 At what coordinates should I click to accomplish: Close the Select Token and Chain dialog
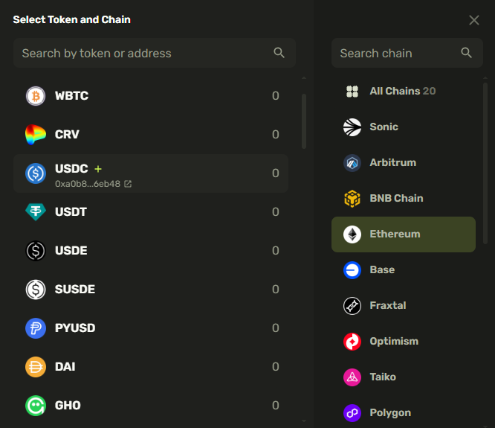coord(474,20)
